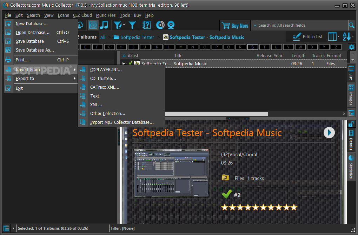Screen dimensions: 358x235
Task: Import from CD Trustee...
Action: pyautogui.click(x=121, y=79)
